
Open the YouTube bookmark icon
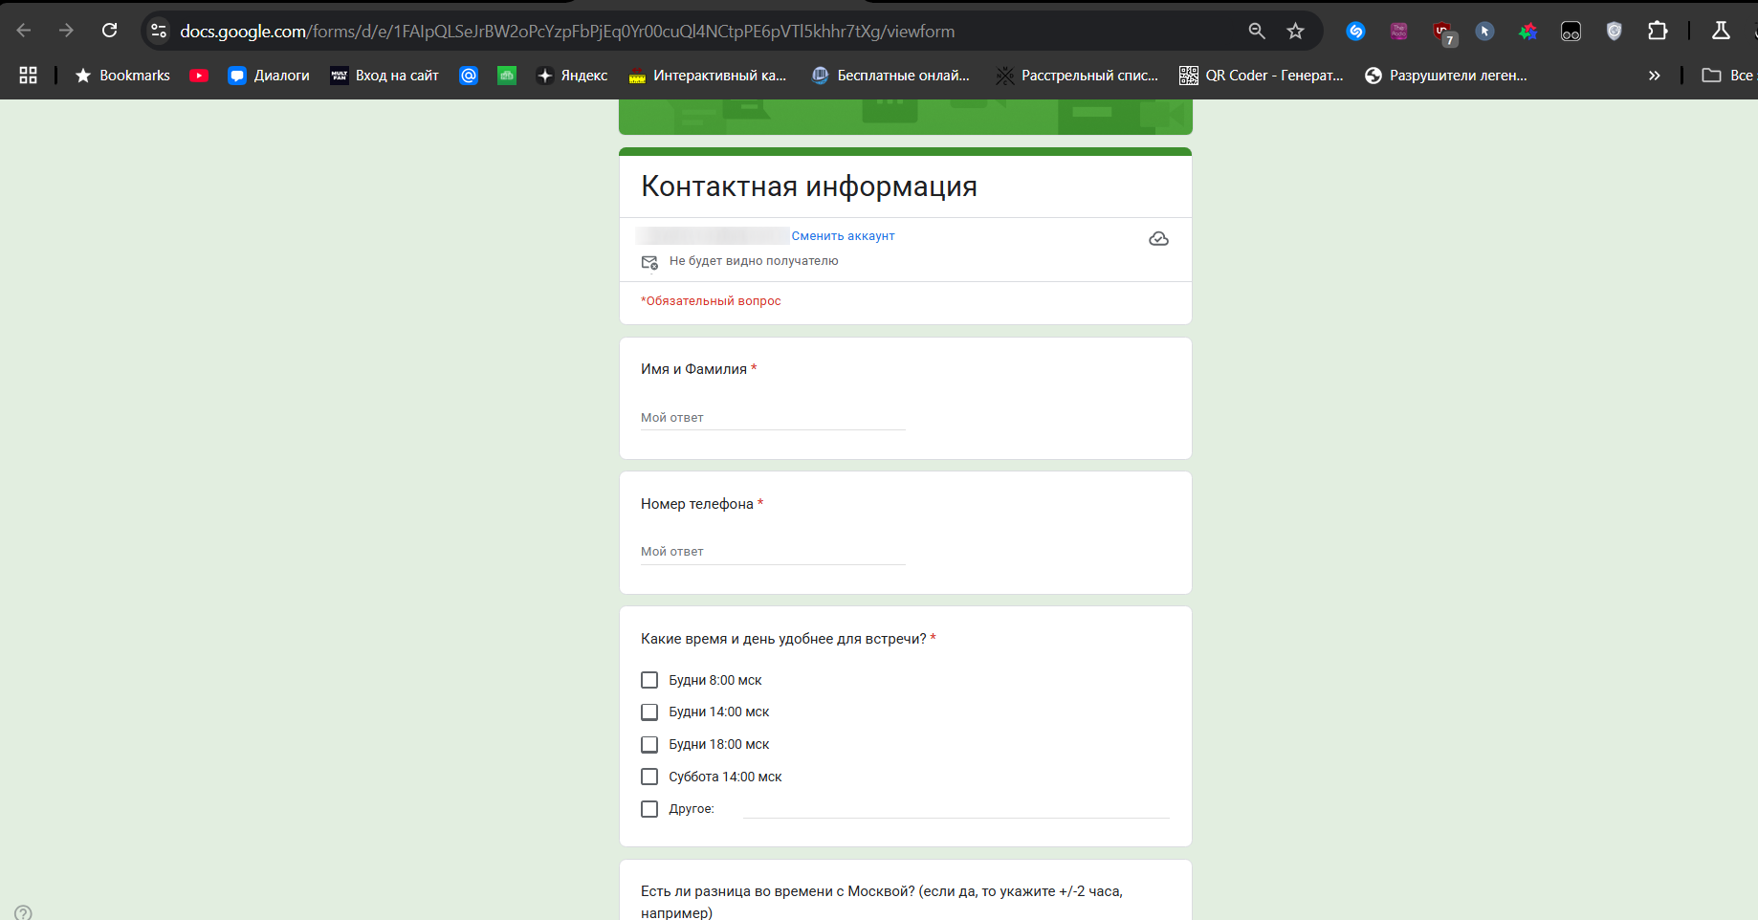point(199,76)
